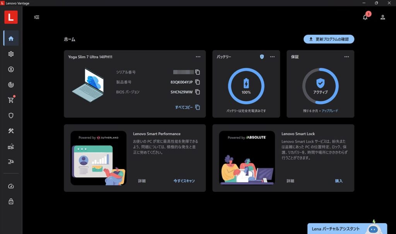Open device settings gear in sidebar

coord(11,54)
